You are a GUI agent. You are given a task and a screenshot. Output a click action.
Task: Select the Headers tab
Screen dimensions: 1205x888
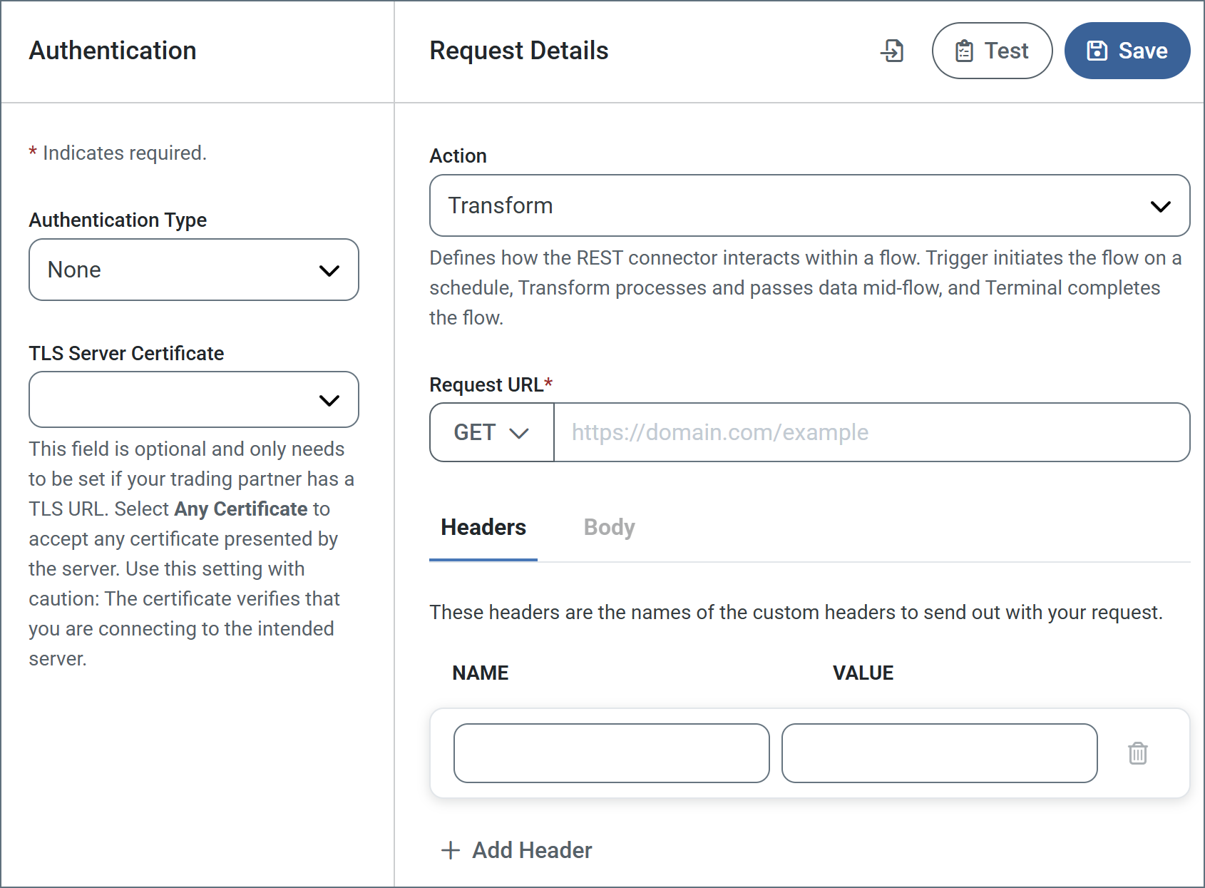click(x=483, y=527)
